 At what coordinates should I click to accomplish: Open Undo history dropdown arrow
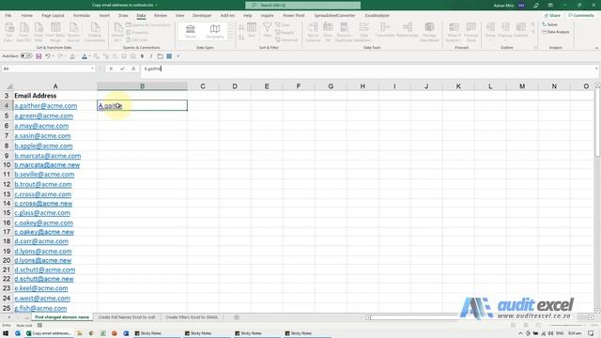(53, 56)
